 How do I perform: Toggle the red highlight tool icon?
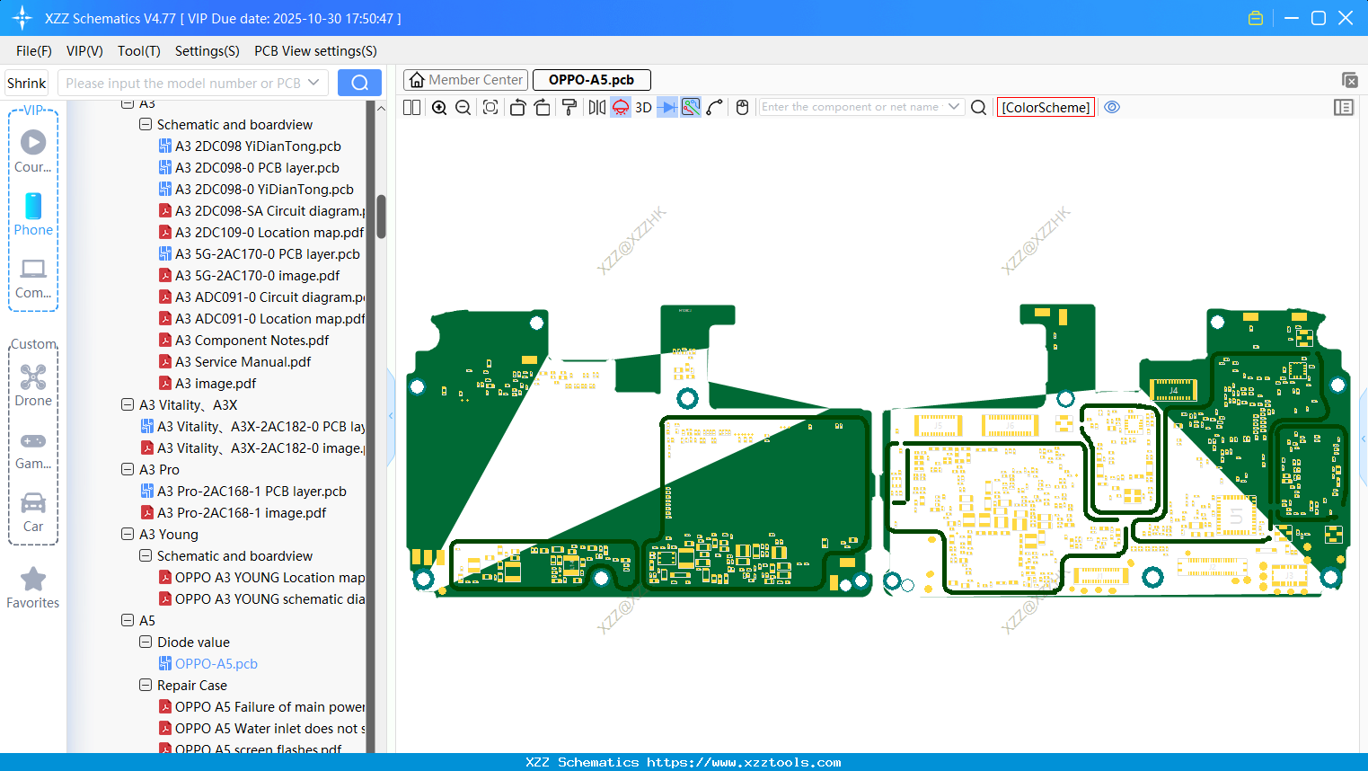click(x=621, y=108)
